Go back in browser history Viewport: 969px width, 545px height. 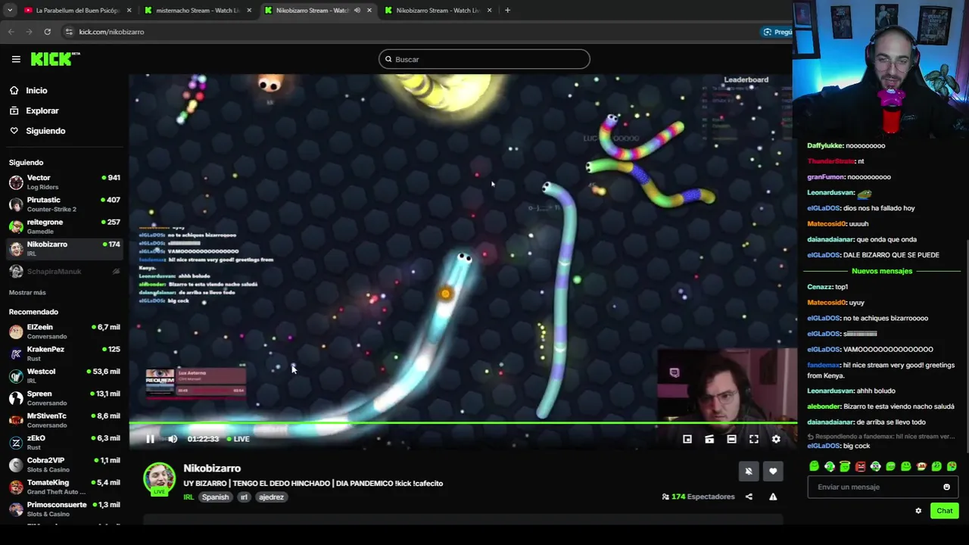(x=11, y=32)
